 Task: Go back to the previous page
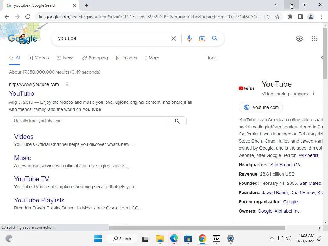[7, 17]
